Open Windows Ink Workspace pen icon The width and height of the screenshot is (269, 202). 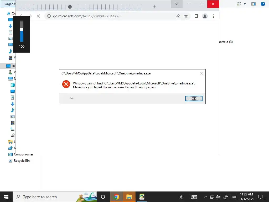[226, 197]
